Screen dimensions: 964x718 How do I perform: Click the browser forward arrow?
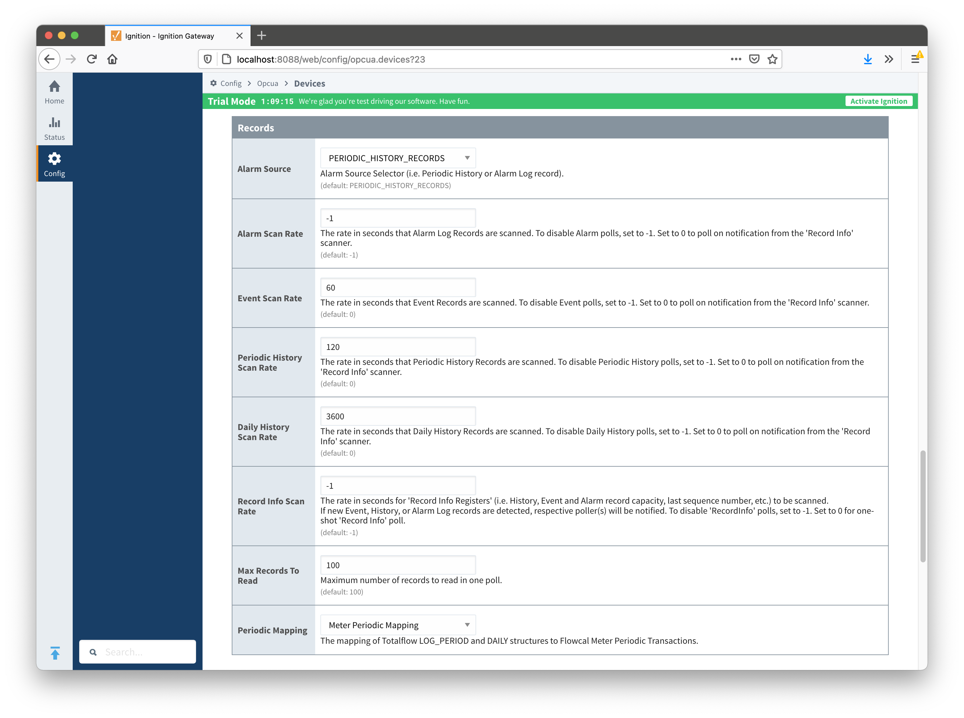click(70, 59)
